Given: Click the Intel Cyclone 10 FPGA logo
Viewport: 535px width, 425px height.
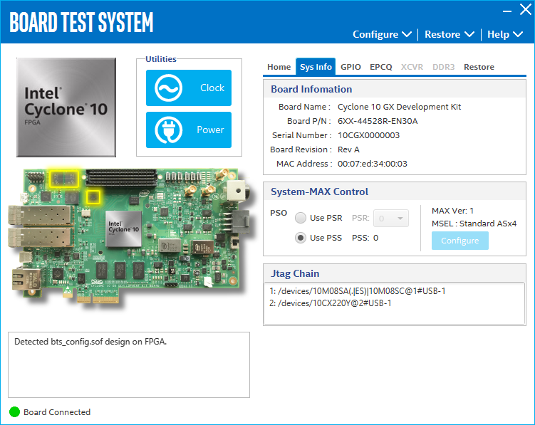Looking at the screenshot, I should click(x=66, y=107).
